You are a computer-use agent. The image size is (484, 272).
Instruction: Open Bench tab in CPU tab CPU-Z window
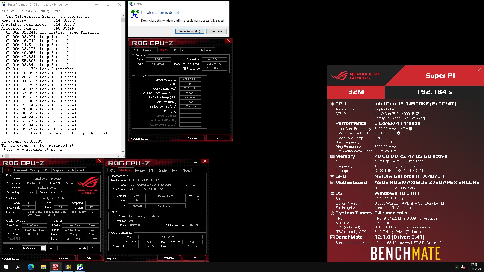(x=70, y=170)
